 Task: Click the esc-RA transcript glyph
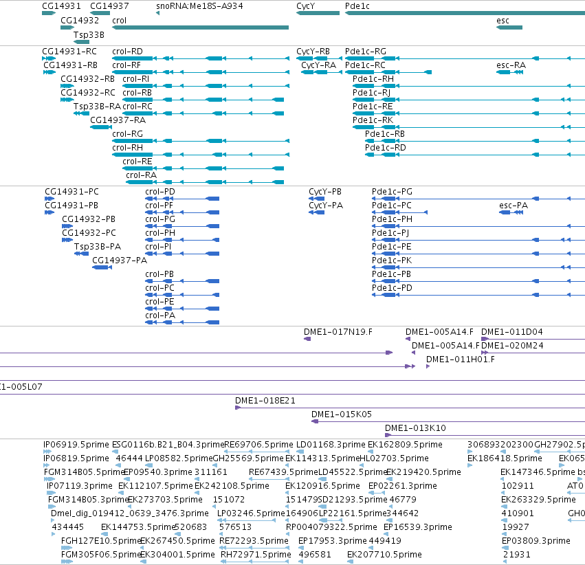[x=509, y=72]
